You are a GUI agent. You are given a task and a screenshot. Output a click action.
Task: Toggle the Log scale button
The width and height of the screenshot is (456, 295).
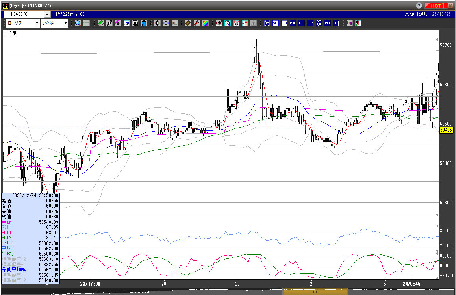[349, 23]
